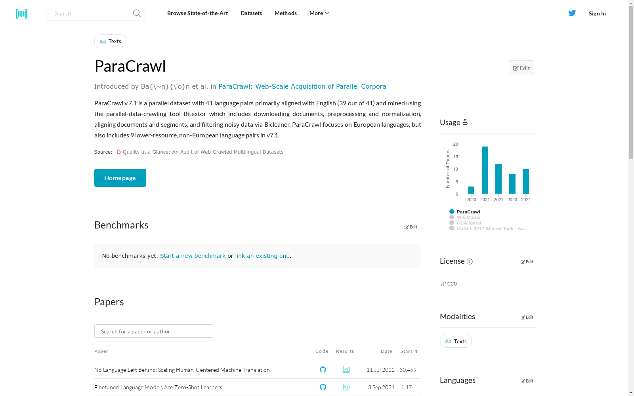This screenshot has height=396, width=634.
Task: Click the search magnifier icon
Action: [x=136, y=13]
